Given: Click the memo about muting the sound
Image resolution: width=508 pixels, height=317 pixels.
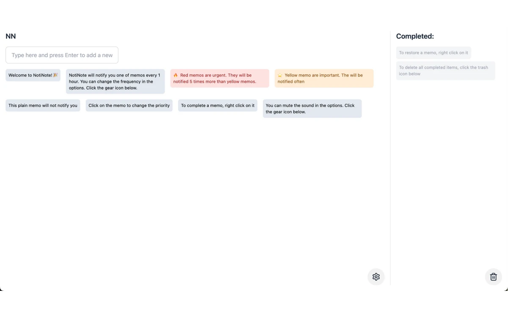Looking at the screenshot, I should 312,109.
